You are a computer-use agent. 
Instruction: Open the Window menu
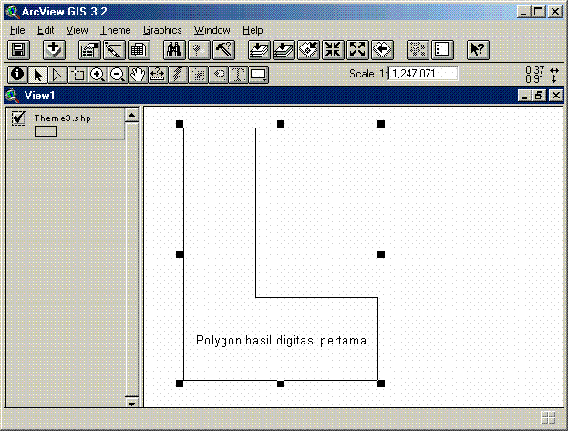pyautogui.click(x=212, y=30)
